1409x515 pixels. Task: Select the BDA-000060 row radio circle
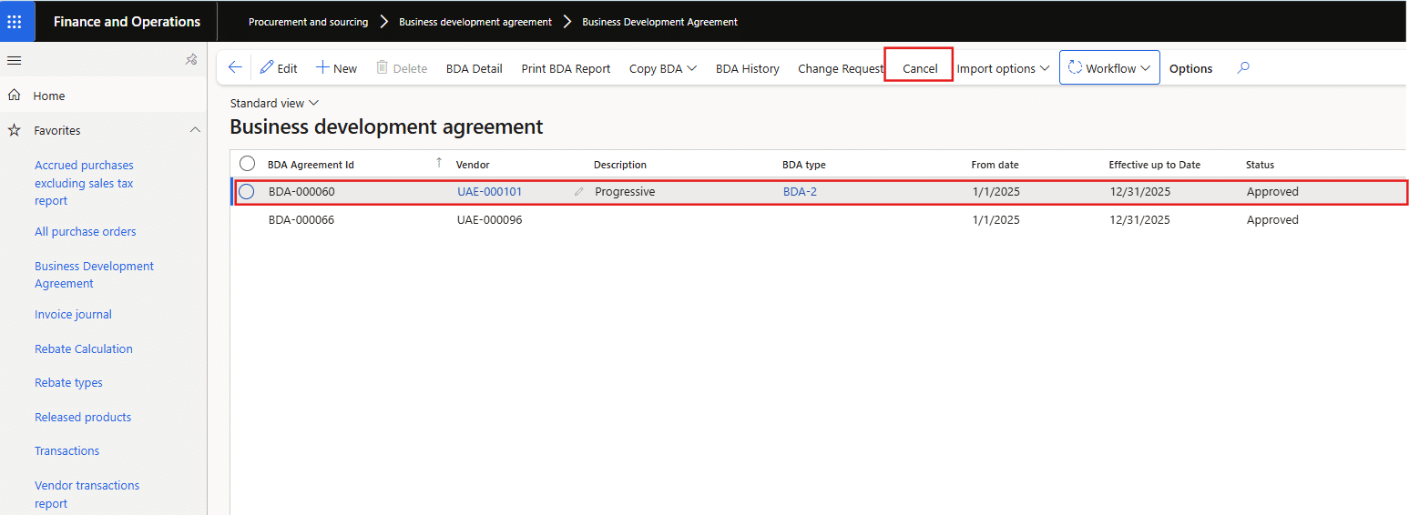(246, 192)
